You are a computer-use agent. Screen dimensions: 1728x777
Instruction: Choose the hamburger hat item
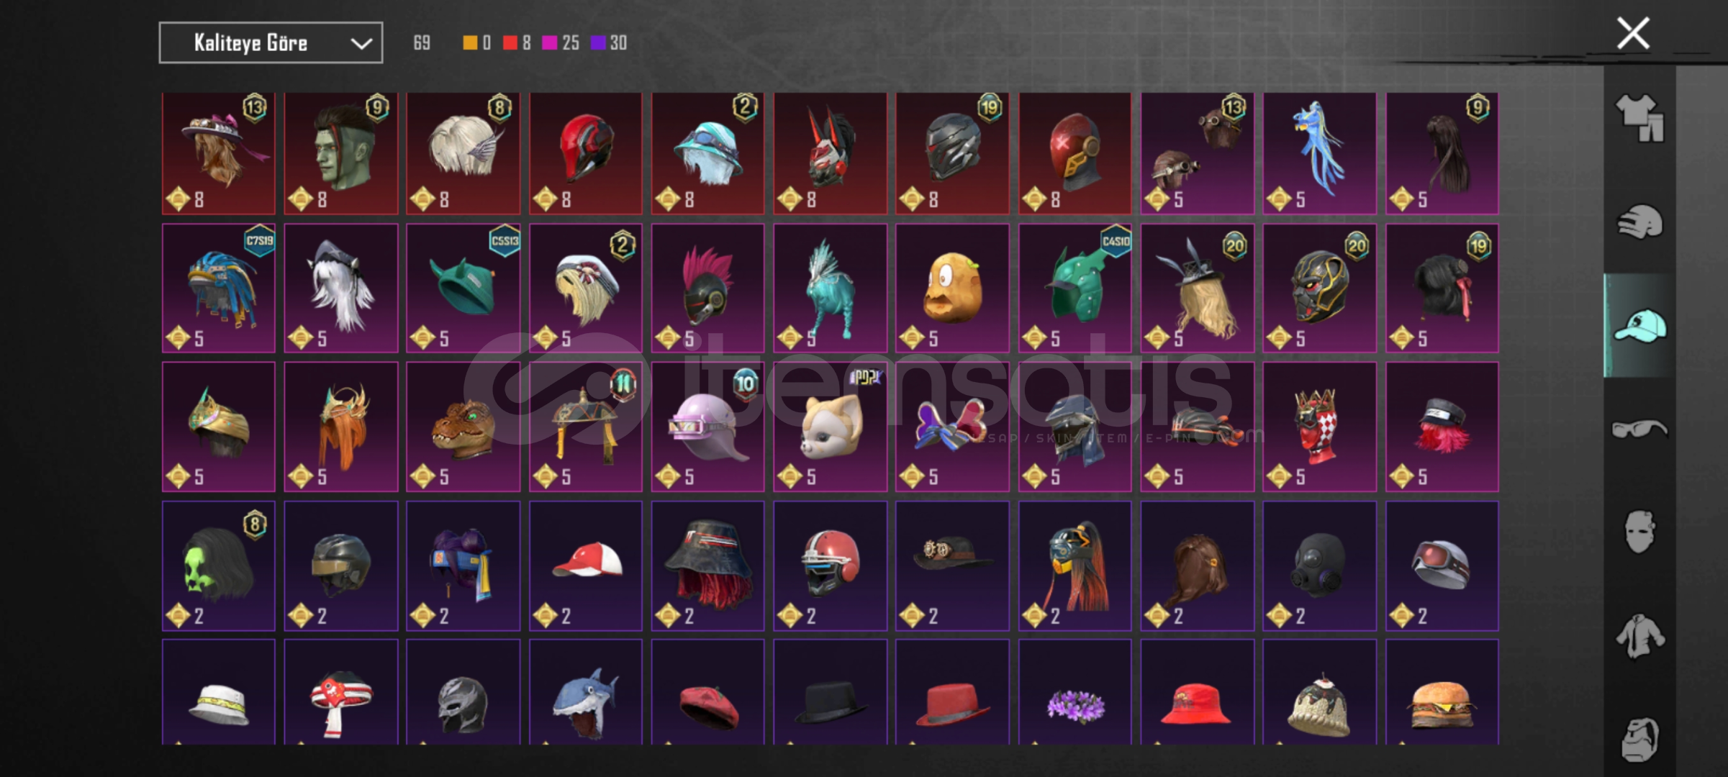[1442, 692]
